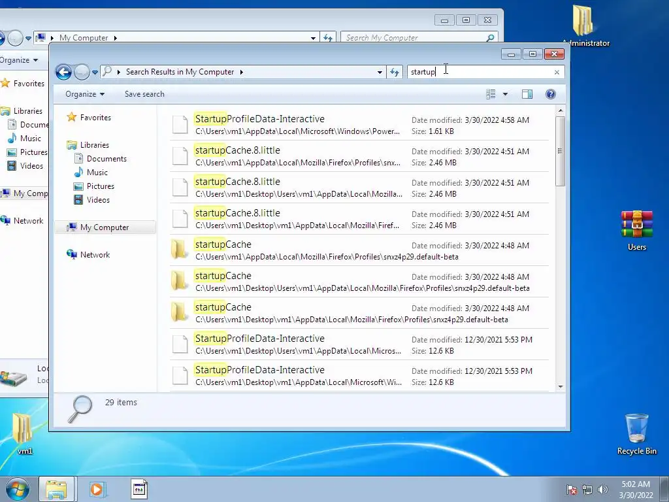Select Music in back window sidebar
669x502 pixels.
24,139
